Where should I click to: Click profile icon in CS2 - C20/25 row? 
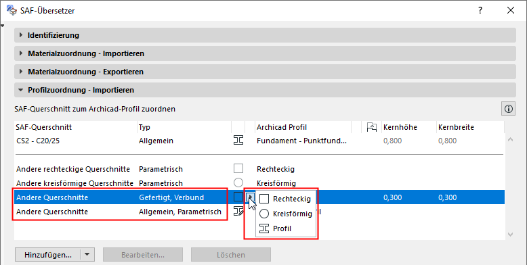[x=238, y=140]
